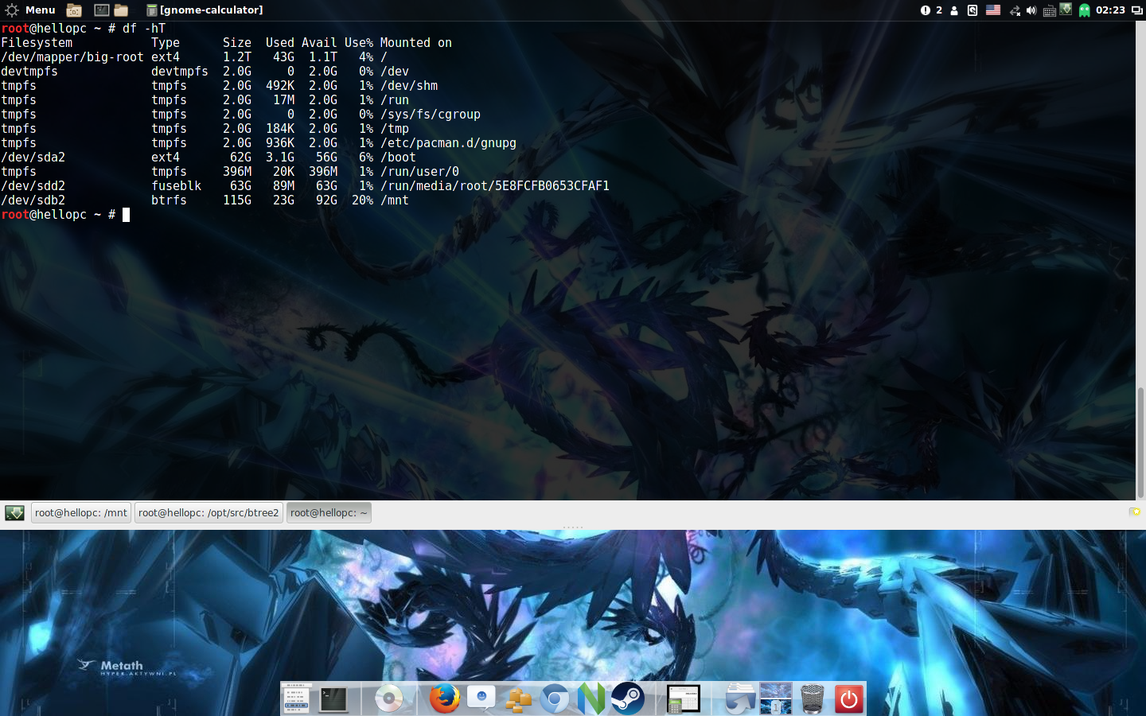Screen dimensions: 1146x716
Task: Open the disk search tray icon
Action: coord(973,10)
